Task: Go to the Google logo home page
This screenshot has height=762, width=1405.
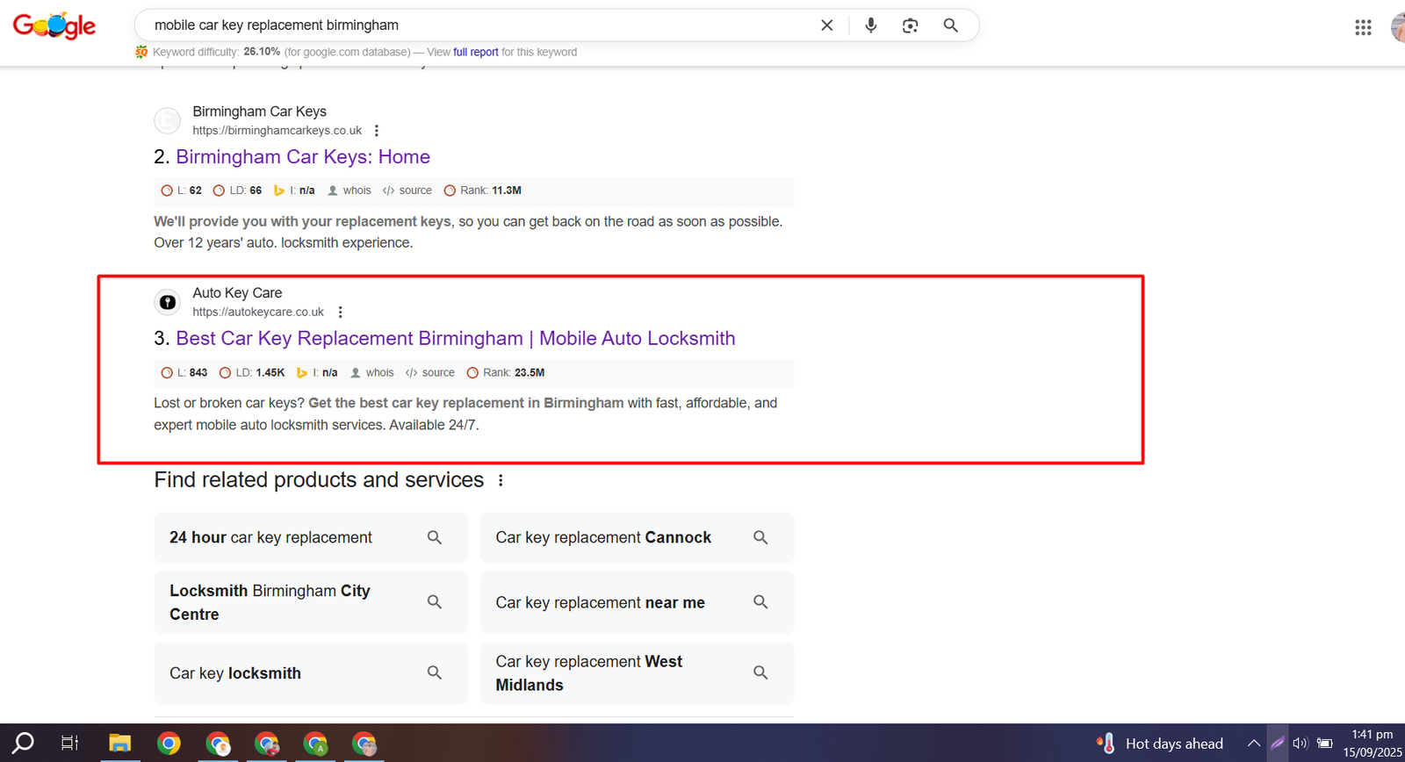Action: [54, 26]
